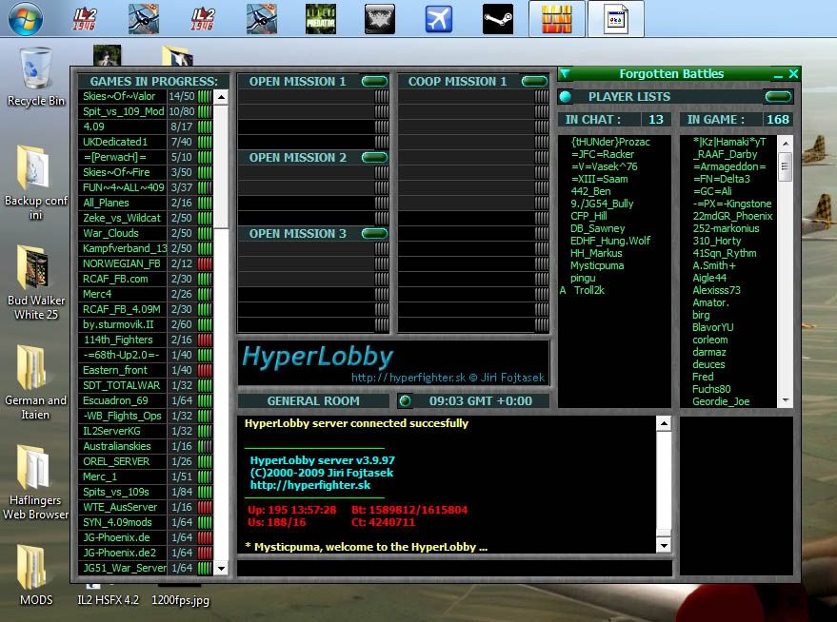Click the chat window scroll-down arrow
The height and width of the screenshot is (622, 837).
click(x=664, y=545)
